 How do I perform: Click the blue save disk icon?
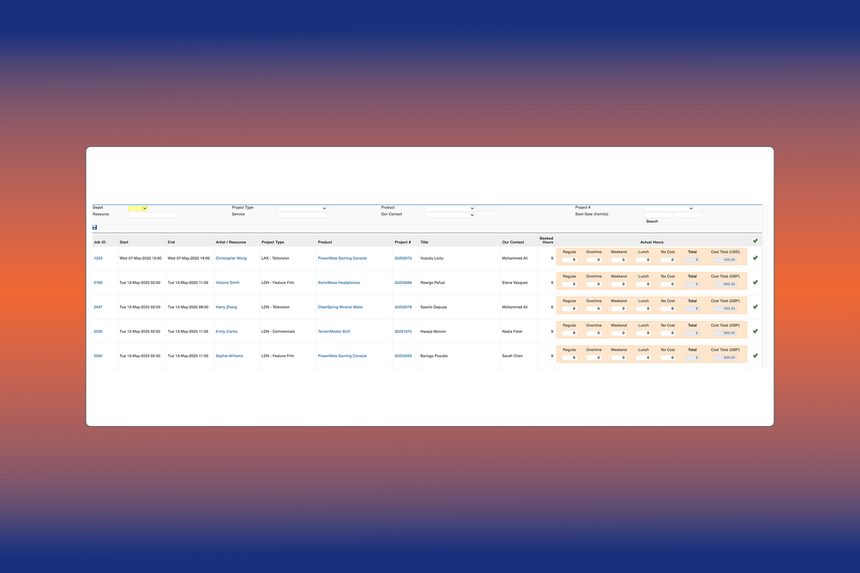[95, 227]
